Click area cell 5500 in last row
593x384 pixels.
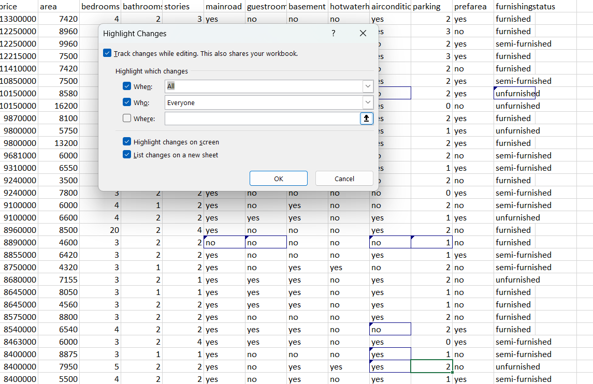[59, 379]
